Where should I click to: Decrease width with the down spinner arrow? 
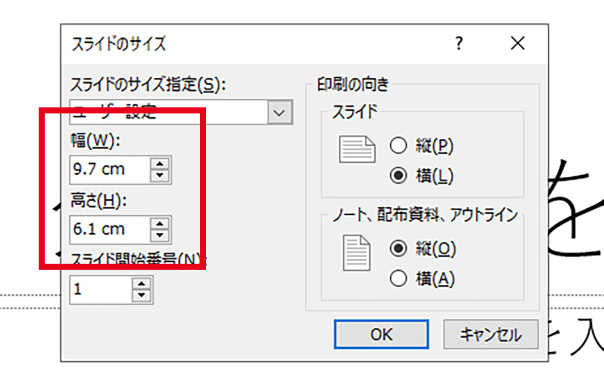pyautogui.click(x=159, y=176)
